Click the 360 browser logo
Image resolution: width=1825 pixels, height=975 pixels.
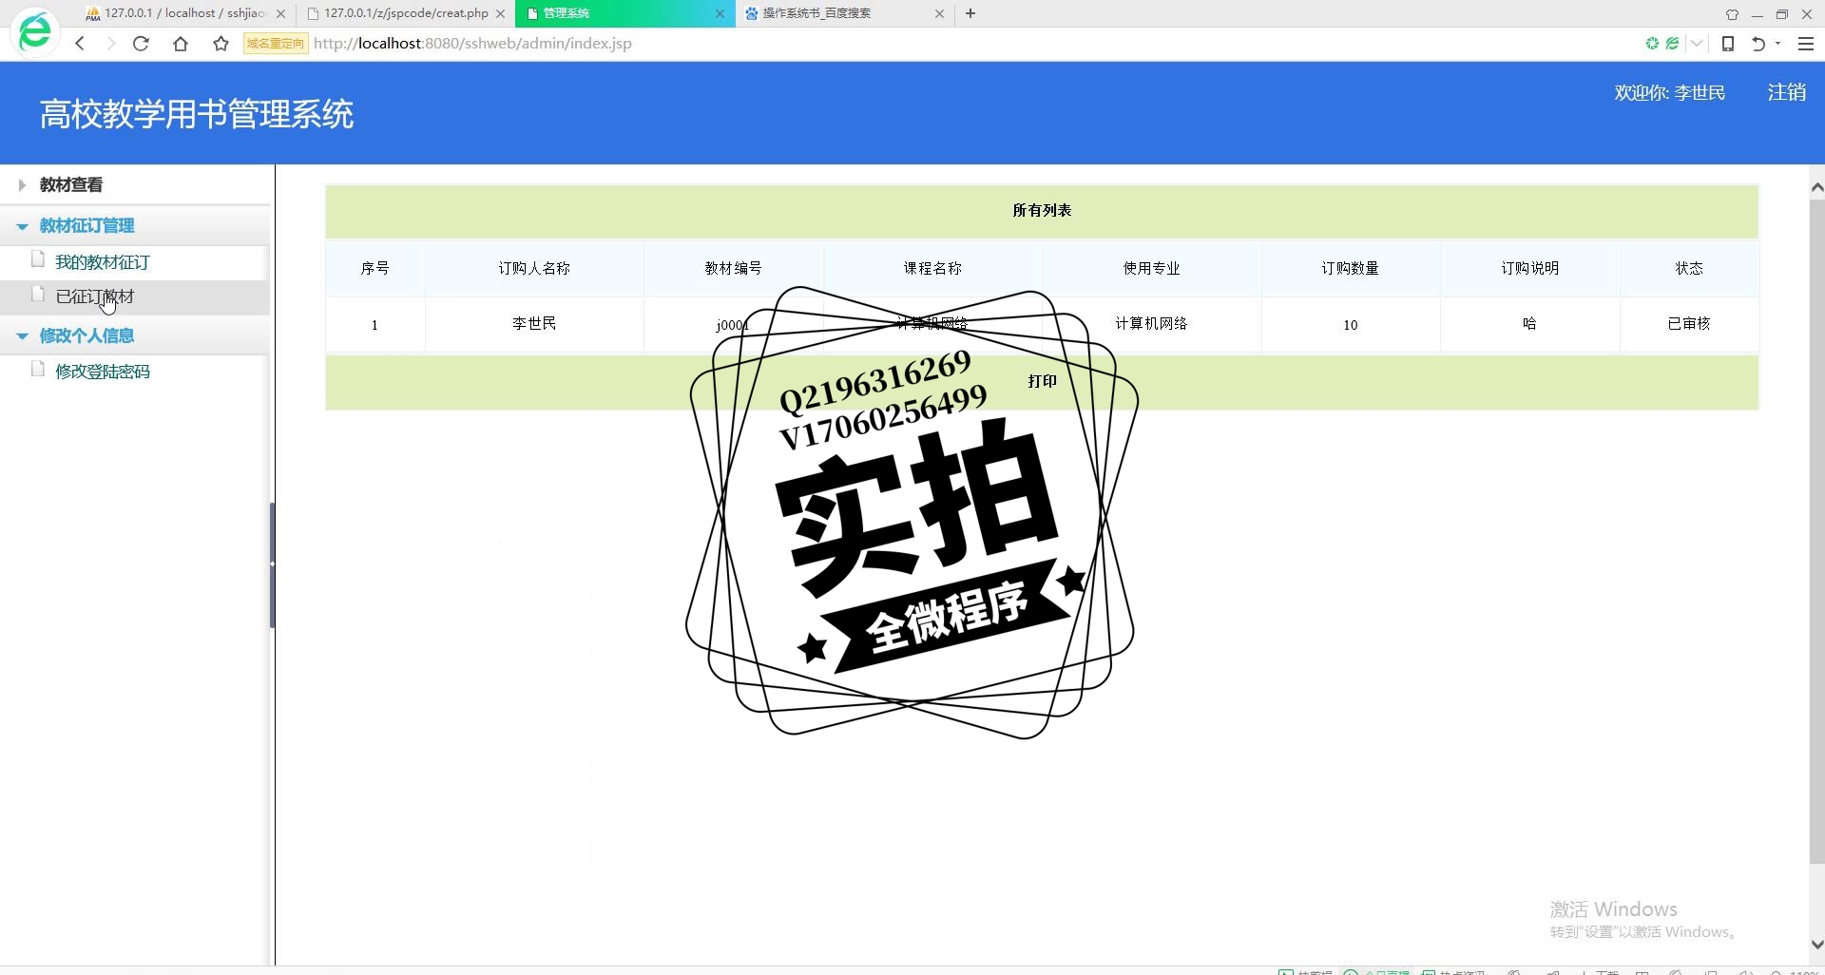(x=34, y=32)
